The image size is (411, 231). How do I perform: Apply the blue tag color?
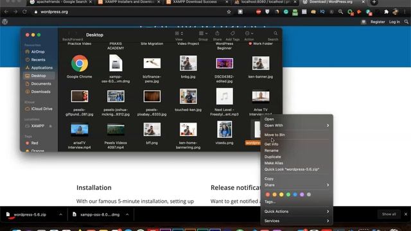tap(295, 194)
